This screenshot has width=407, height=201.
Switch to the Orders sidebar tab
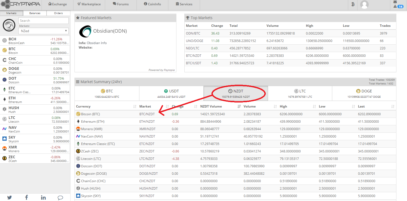(x=58, y=13)
